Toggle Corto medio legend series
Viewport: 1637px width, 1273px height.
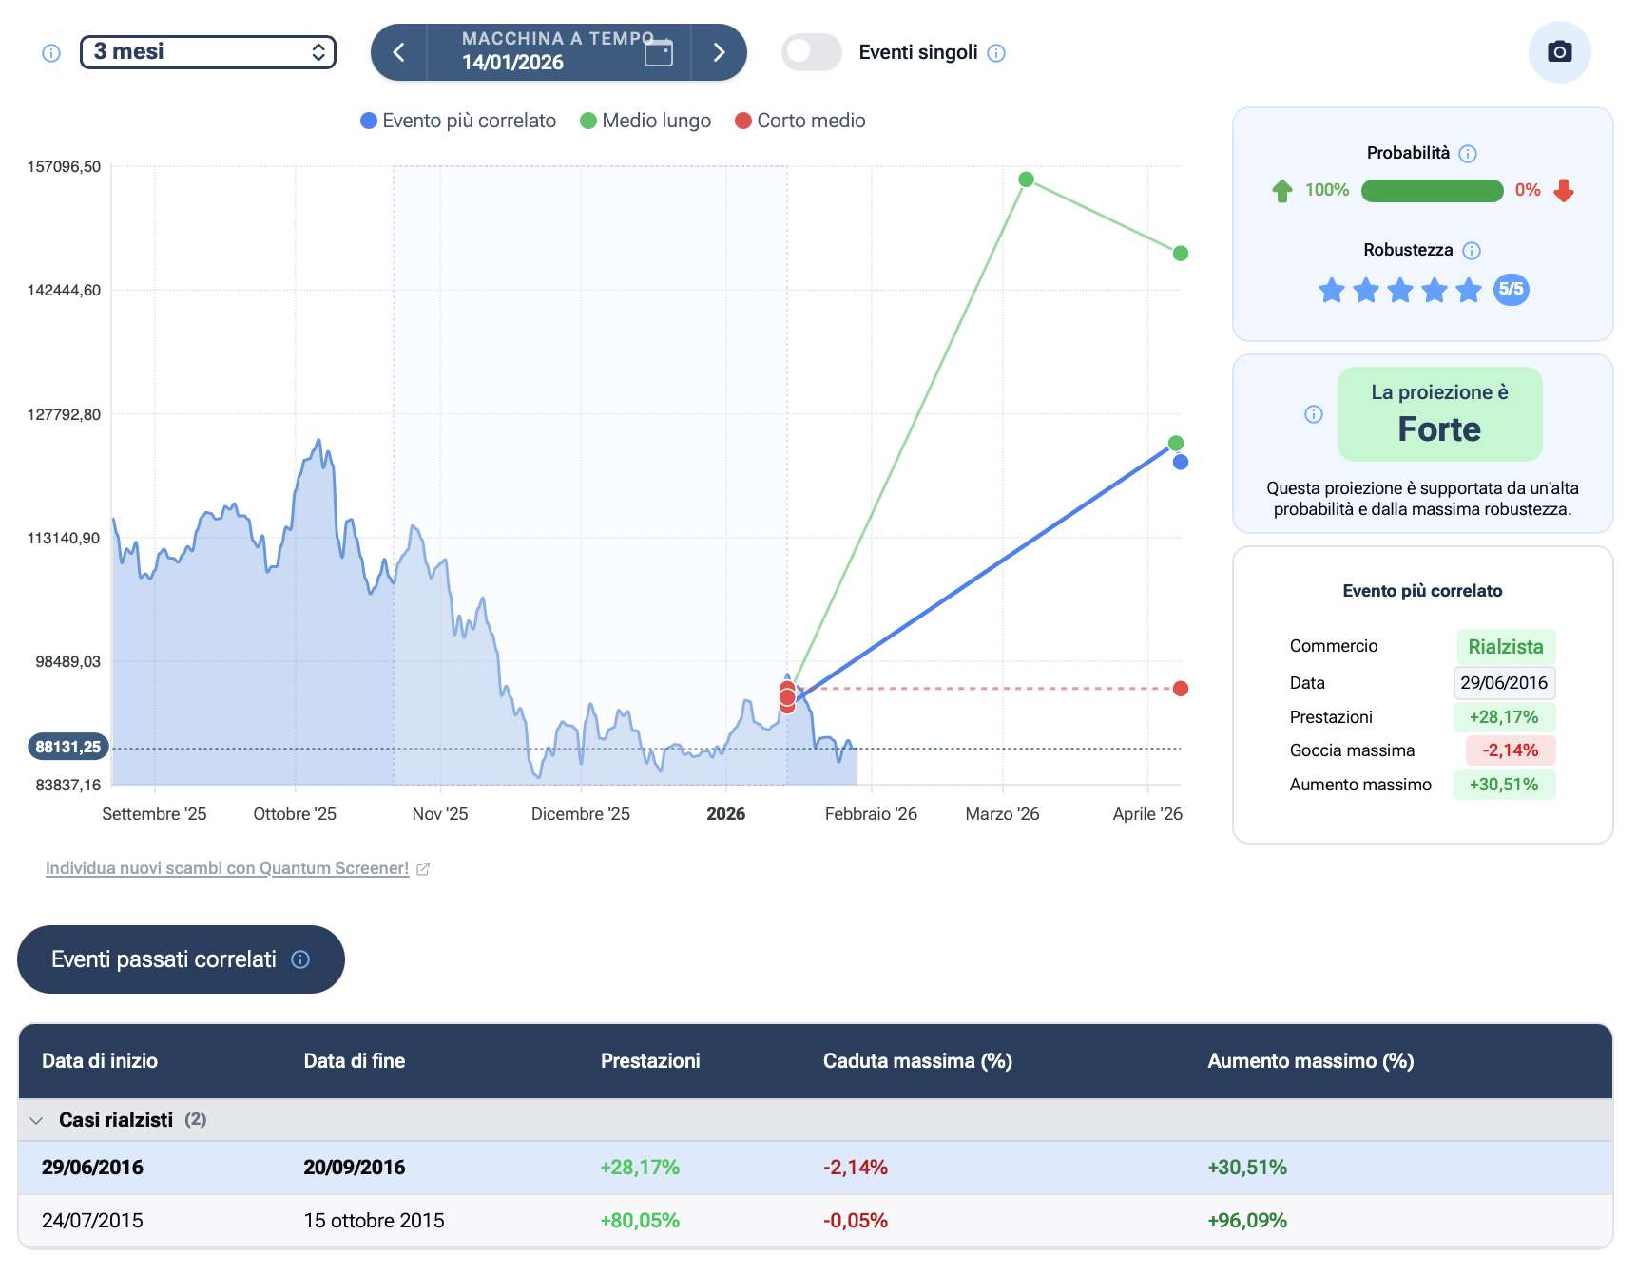799,121
